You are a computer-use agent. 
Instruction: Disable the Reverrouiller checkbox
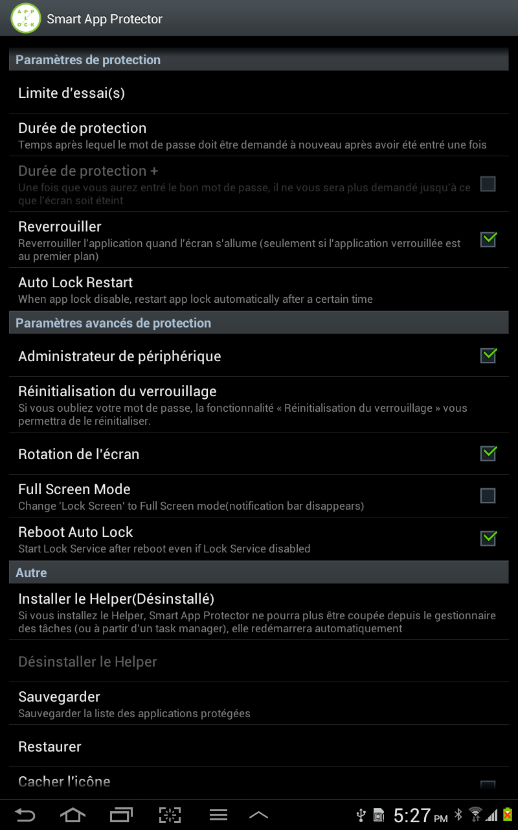coord(488,240)
